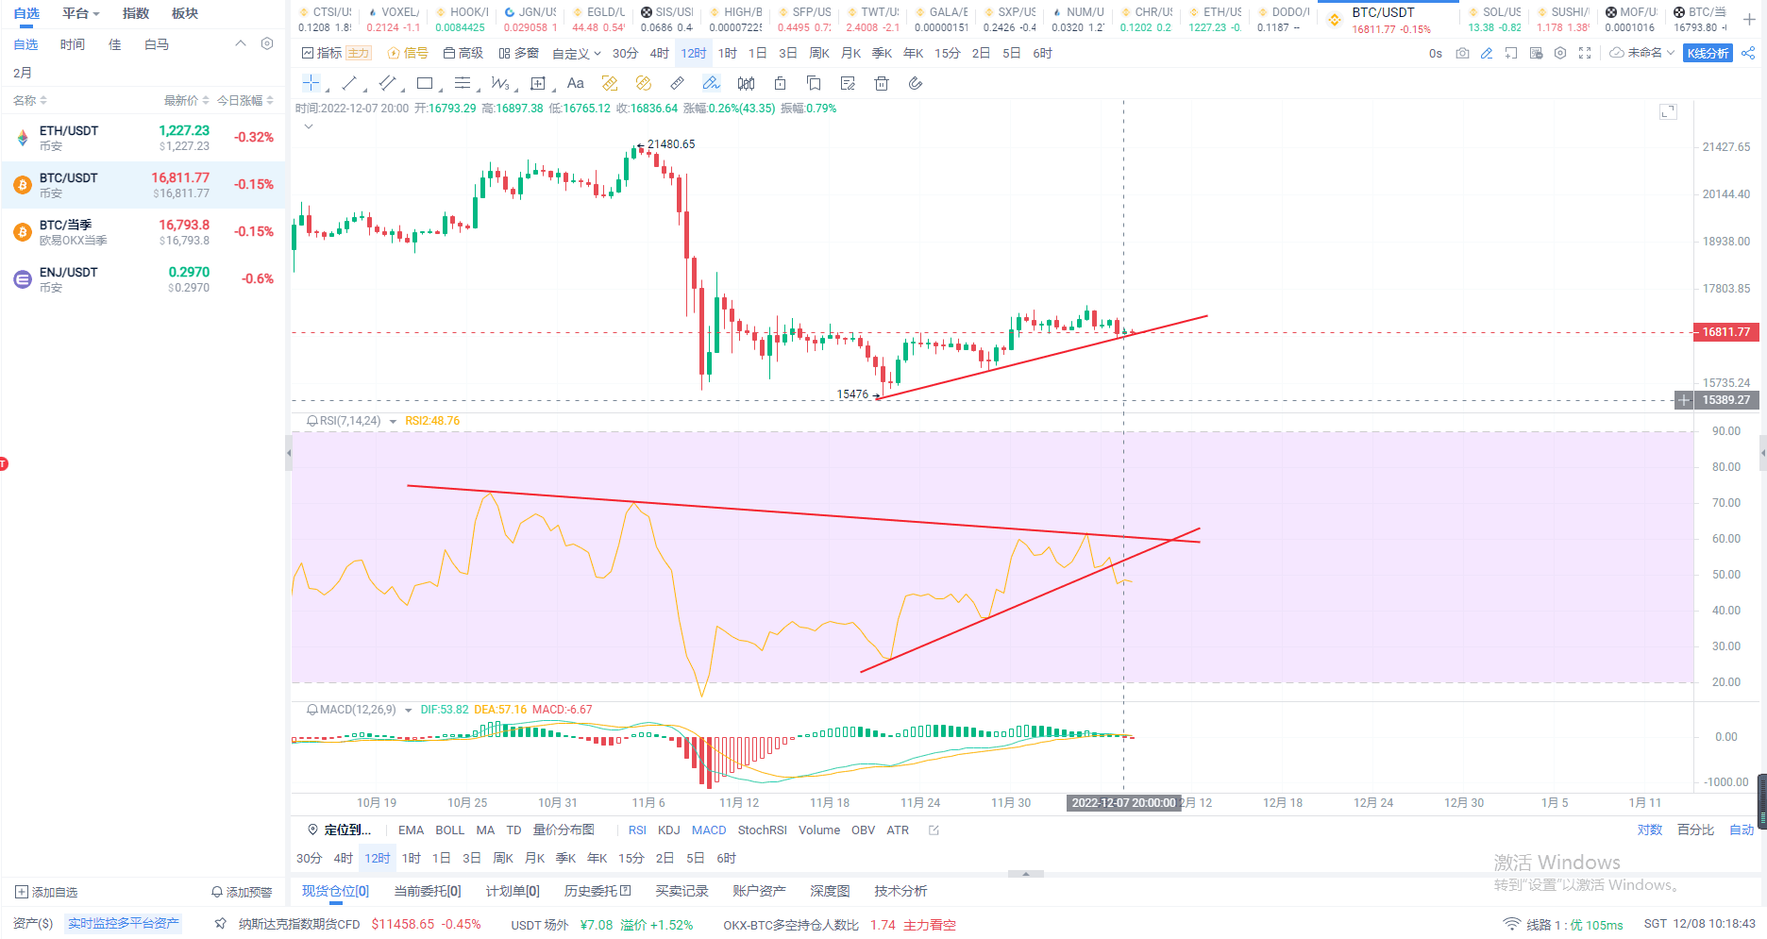1767x939 pixels.
Task: Take a chart screenshot with camera icon
Action: pyautogui.click(x=1462, y=53)
